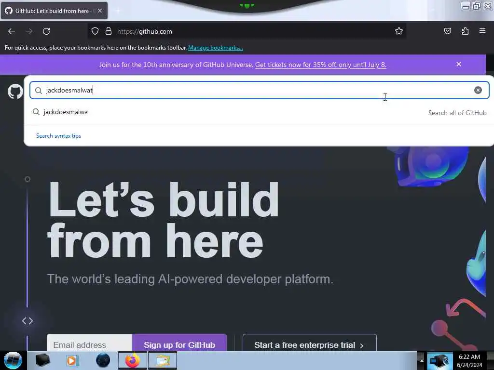Bookmark this page with the star icon
This screenshot has height=370, width=494.
coord(399,31)
